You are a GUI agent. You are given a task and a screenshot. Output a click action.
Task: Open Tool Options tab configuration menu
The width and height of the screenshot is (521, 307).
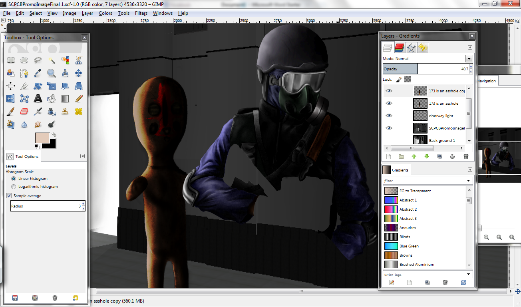point(82,156)
